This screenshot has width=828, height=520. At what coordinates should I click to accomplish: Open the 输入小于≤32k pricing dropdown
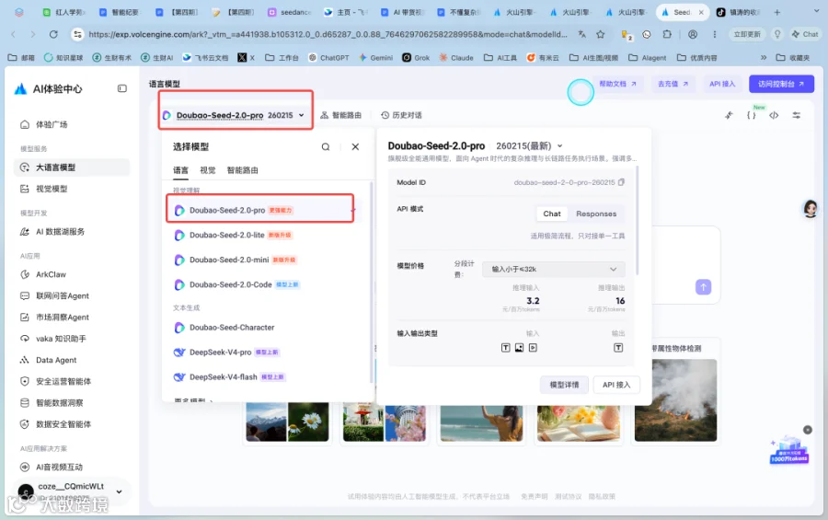pyautogui.click(x=554, y=269)
